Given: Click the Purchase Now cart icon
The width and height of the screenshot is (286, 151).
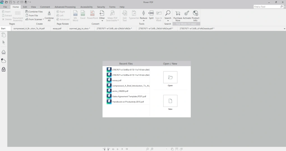Looking at the screenshot, I should [x=178, y=16].
